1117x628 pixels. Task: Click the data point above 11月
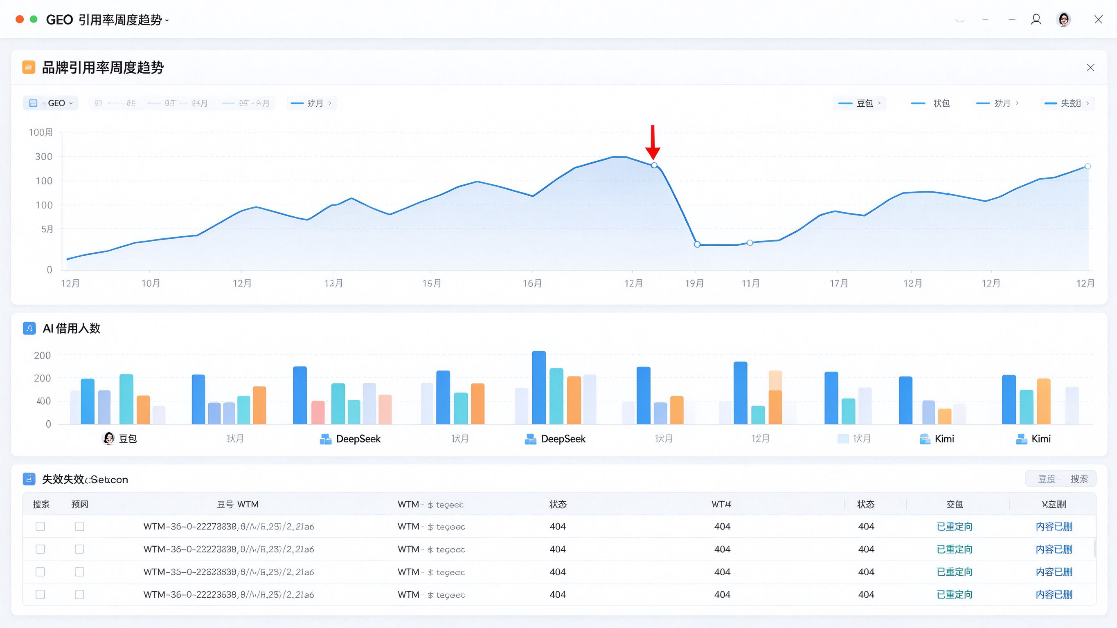pyautogui.click(x=750, y=243)
